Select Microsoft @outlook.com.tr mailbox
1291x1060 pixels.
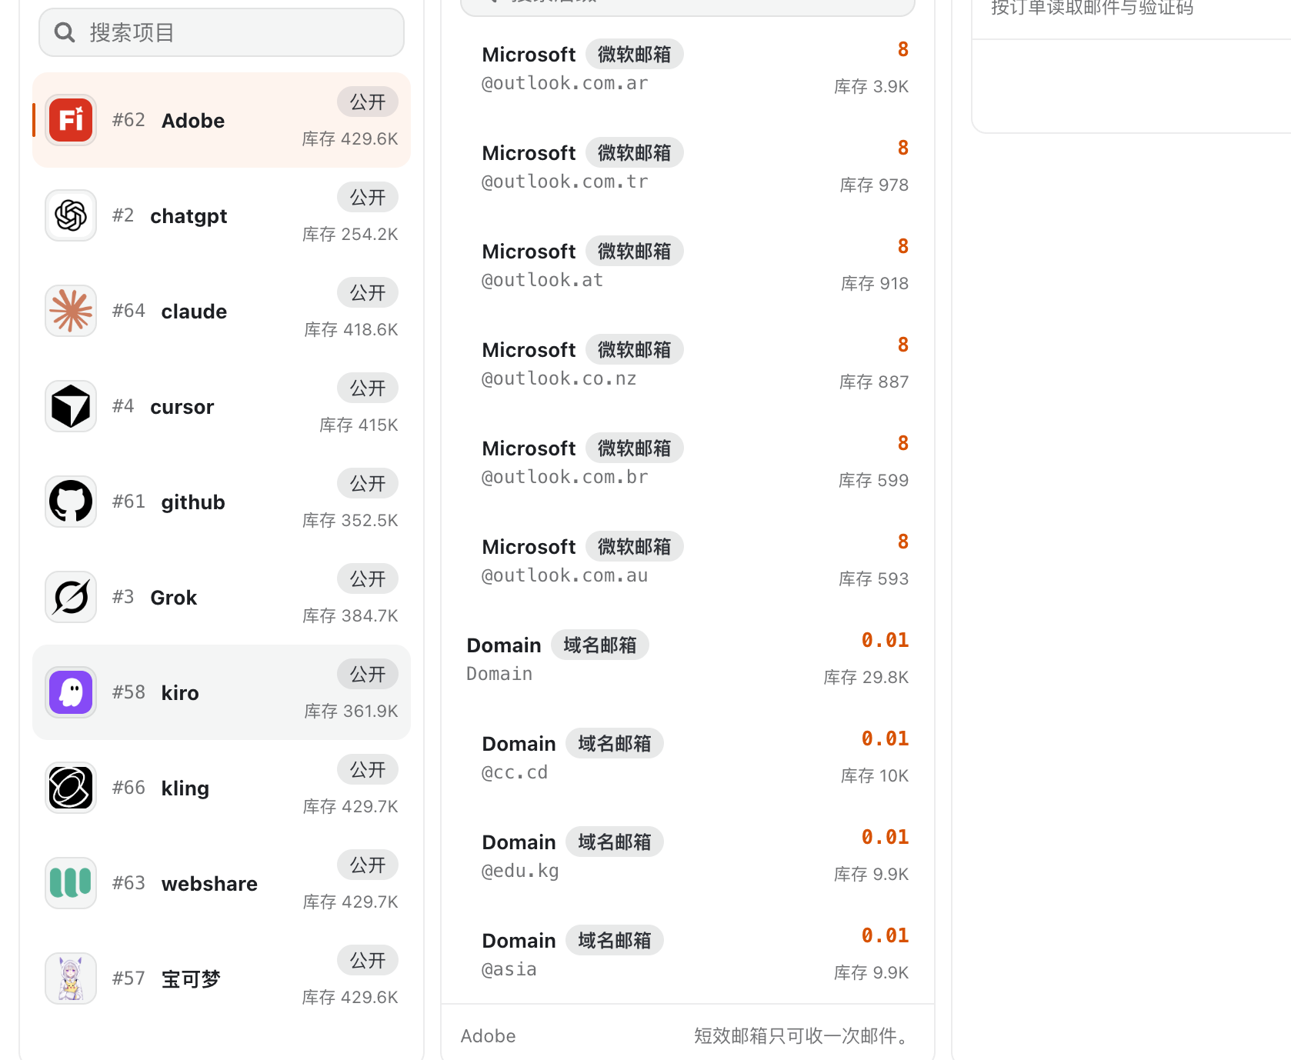click(x=688, y=166)
